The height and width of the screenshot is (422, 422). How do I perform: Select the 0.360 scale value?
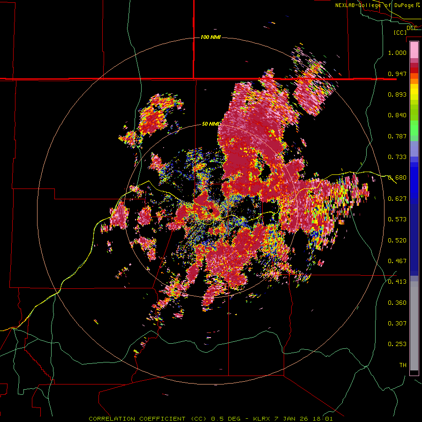pyautogui.click(x=397, y=302)
